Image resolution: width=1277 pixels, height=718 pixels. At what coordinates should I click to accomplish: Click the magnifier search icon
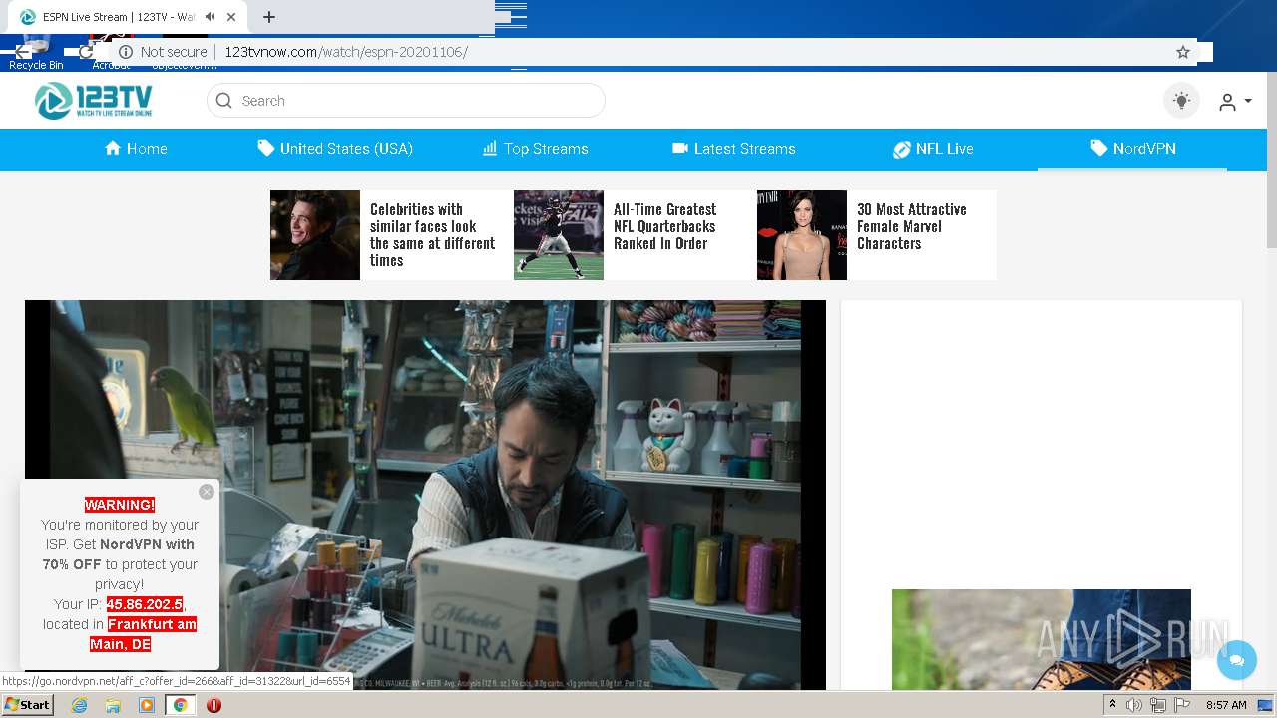pyautogui.click(x=224, y=101)
